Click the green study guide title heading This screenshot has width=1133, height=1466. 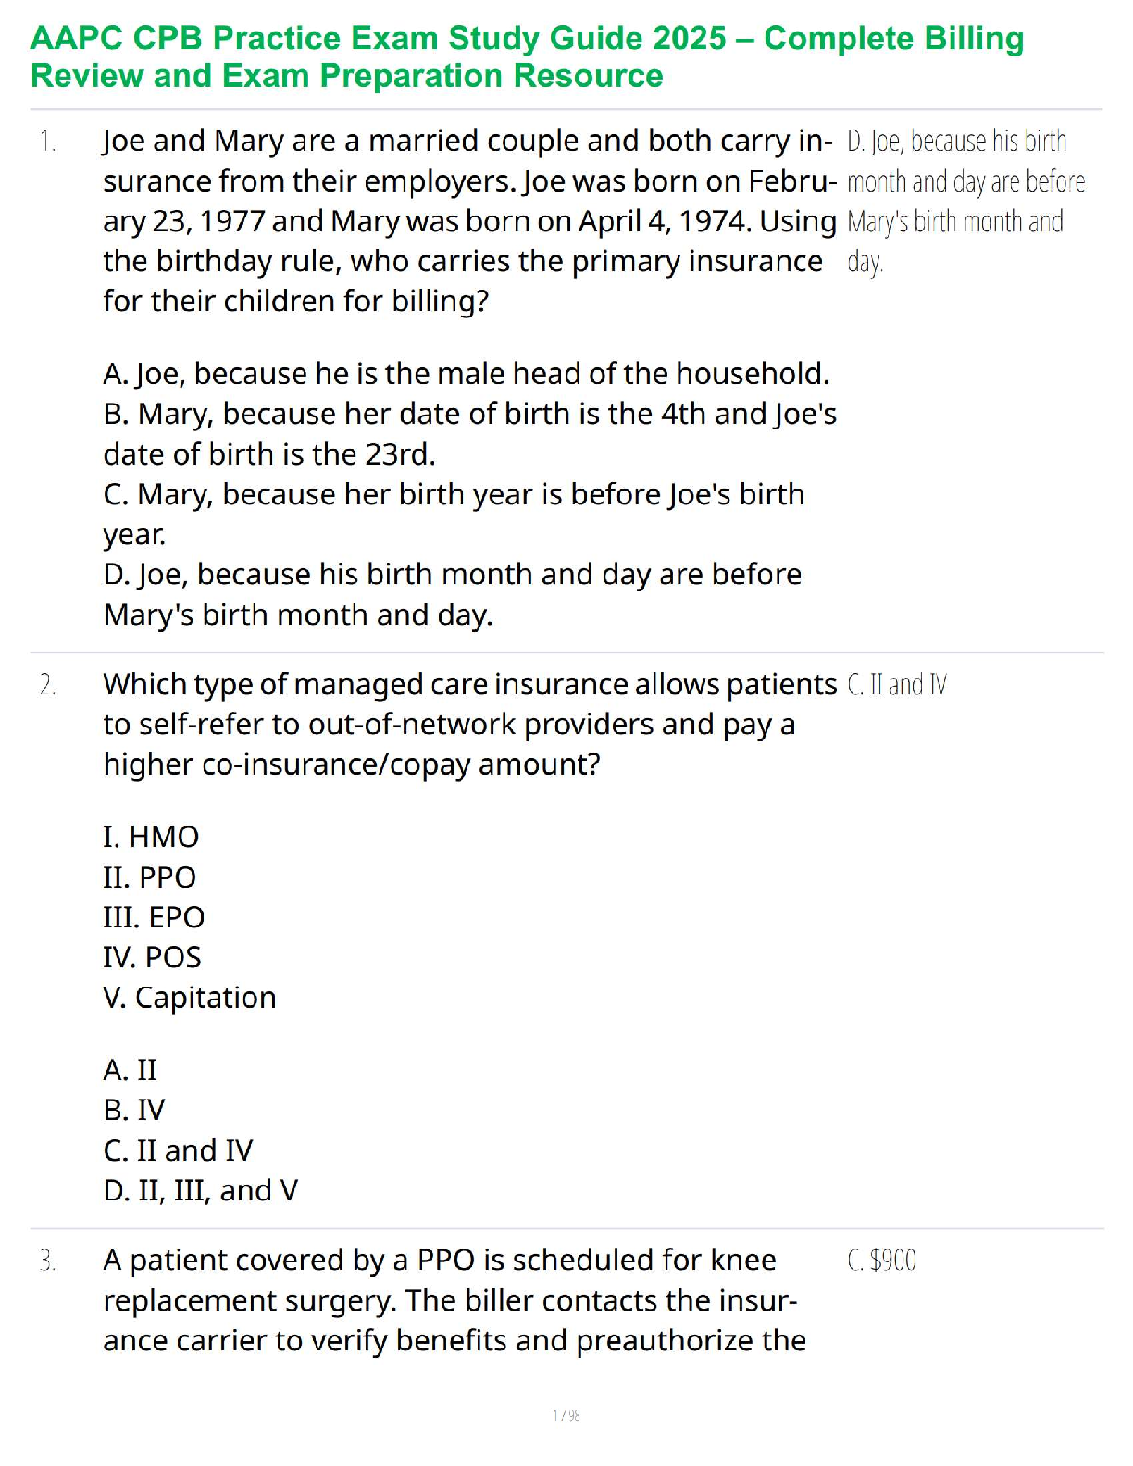(528, 56)
